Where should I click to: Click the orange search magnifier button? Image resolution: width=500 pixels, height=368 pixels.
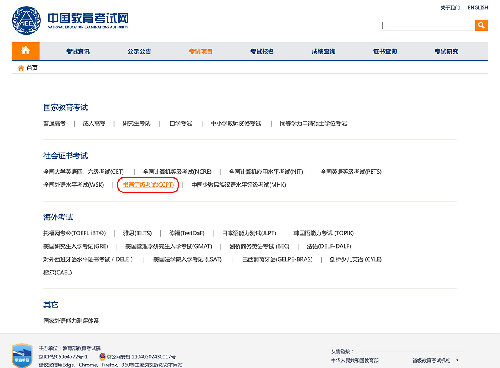coord(481,25)
